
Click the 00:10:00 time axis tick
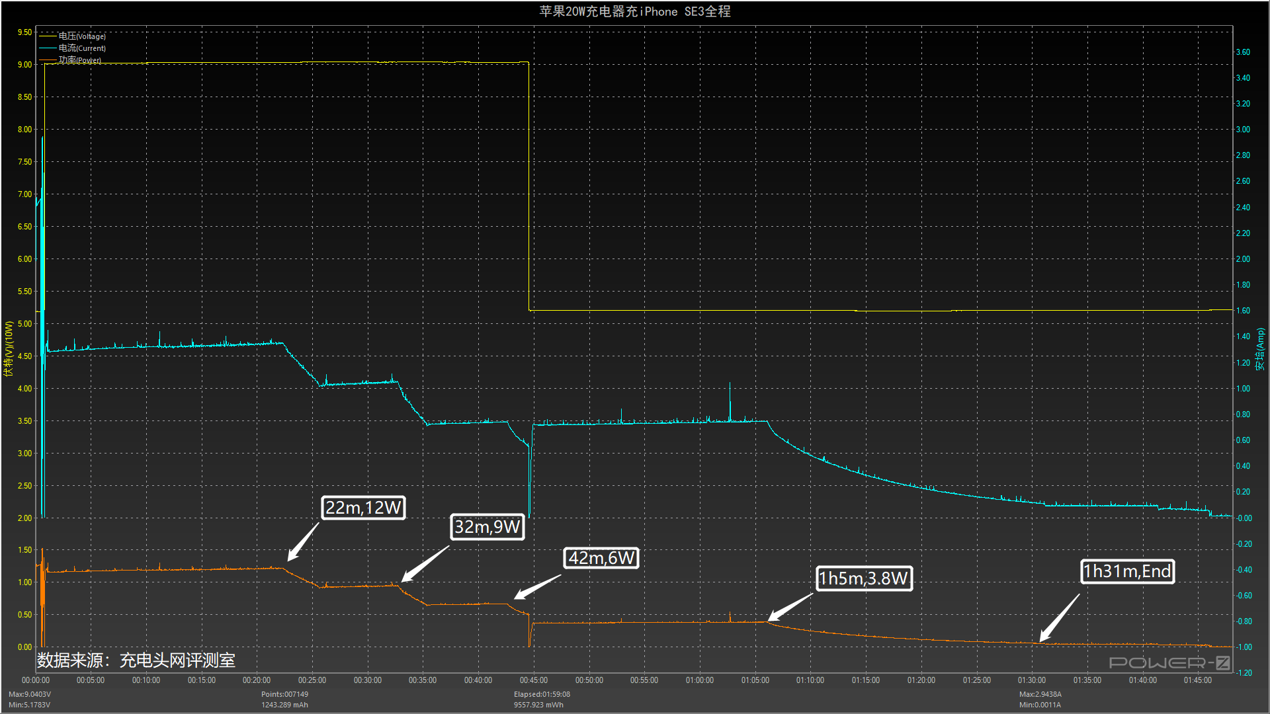(146, 680)
